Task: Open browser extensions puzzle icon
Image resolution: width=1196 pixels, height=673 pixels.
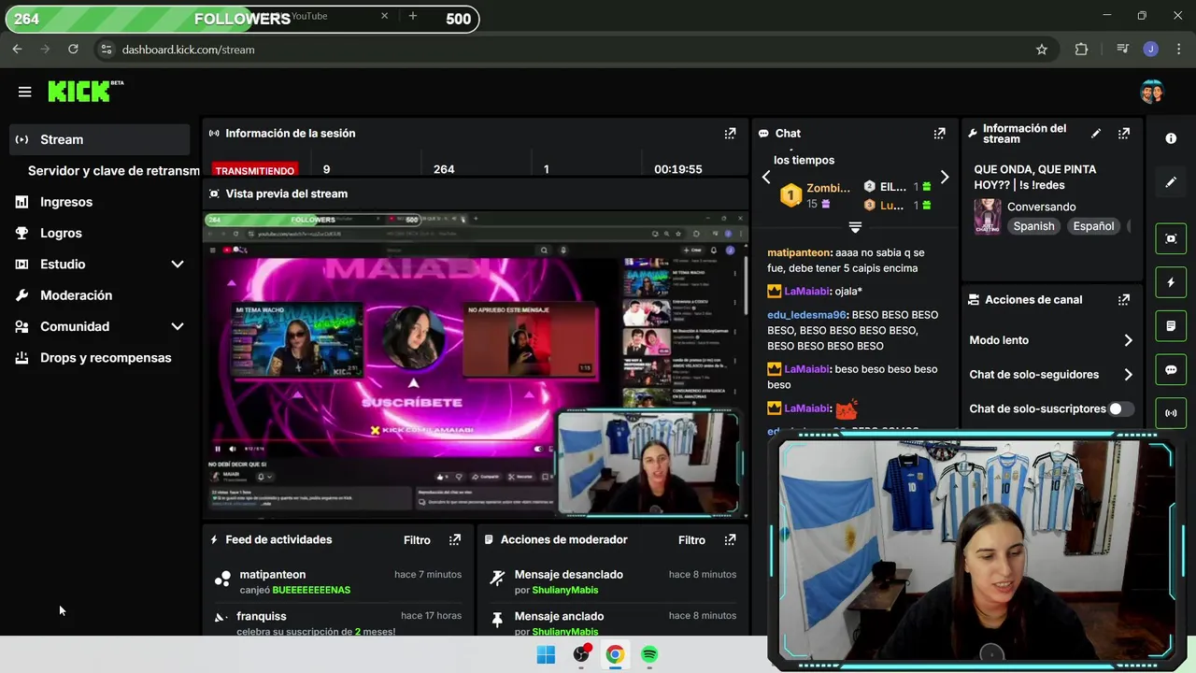Action: point(1081,50)
